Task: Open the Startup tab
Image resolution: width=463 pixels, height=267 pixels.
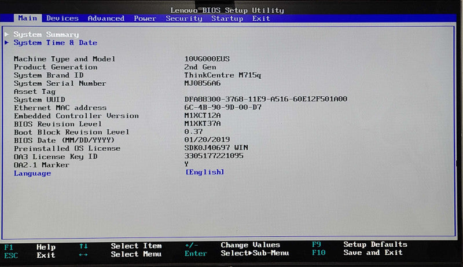Action: click(227, 19)
